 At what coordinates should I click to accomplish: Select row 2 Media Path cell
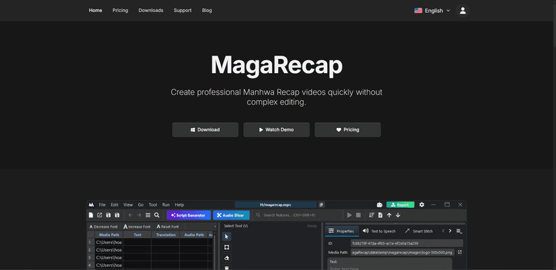(x=109, y=250)
